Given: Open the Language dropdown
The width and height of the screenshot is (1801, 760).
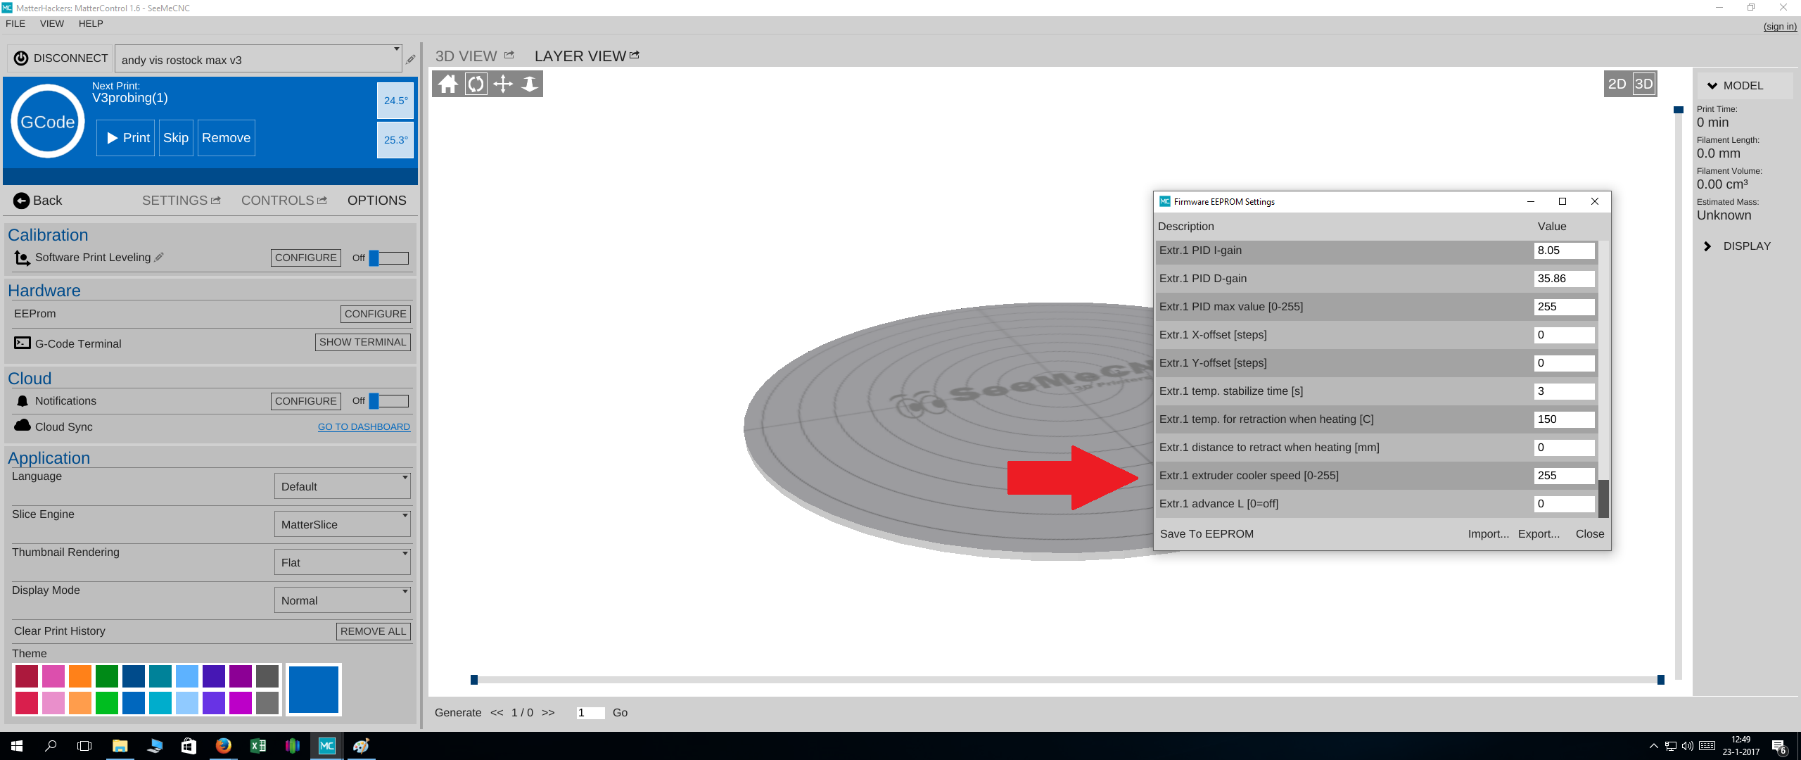Looking at the screenshot, I should click(x=342, y=486).
